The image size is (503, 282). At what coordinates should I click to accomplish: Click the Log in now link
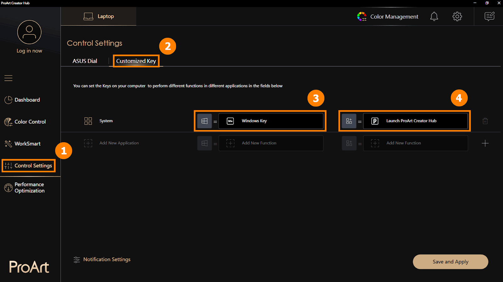[x=29, y=51]
